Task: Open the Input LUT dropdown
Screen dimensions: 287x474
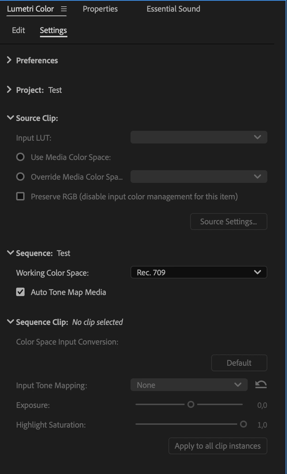Action: coord(199,137)
